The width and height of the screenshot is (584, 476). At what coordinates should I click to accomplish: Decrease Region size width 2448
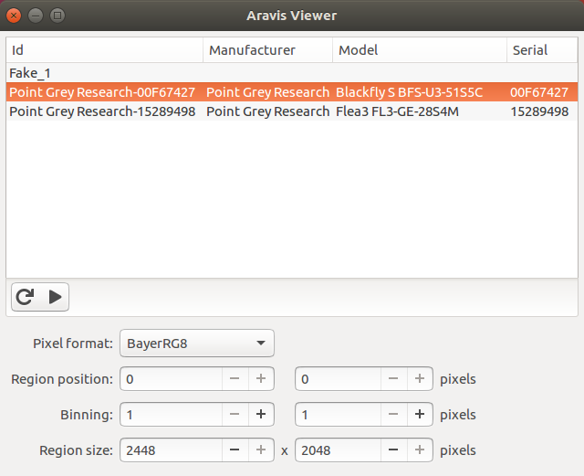[235, 450]
